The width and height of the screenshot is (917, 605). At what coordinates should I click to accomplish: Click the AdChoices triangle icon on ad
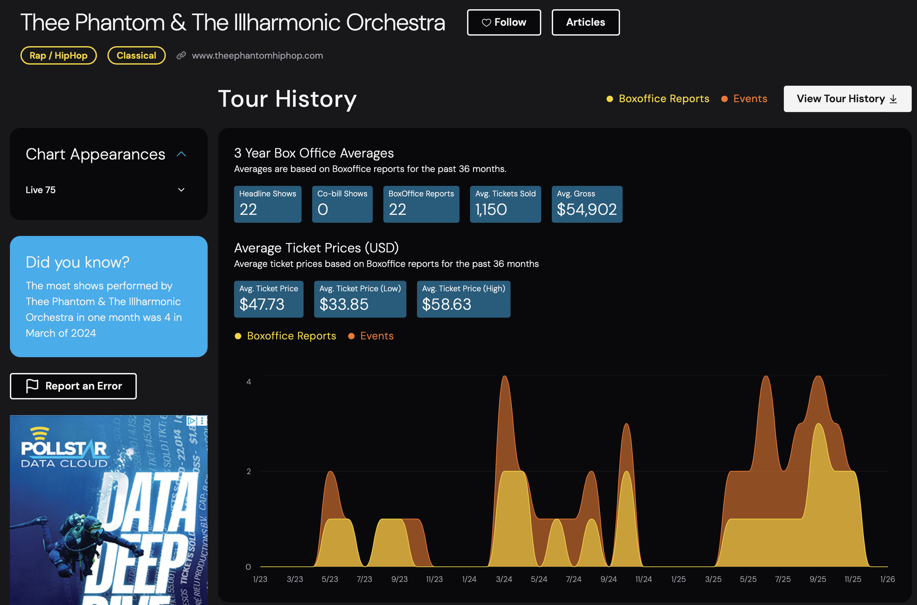pyautogui.click(x=191, y=421)
